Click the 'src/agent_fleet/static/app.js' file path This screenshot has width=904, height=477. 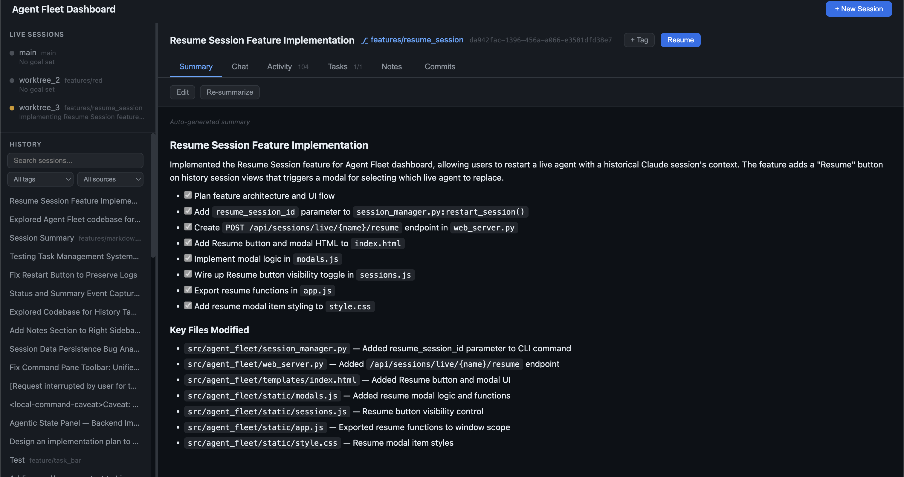click(x=256, y=427)
